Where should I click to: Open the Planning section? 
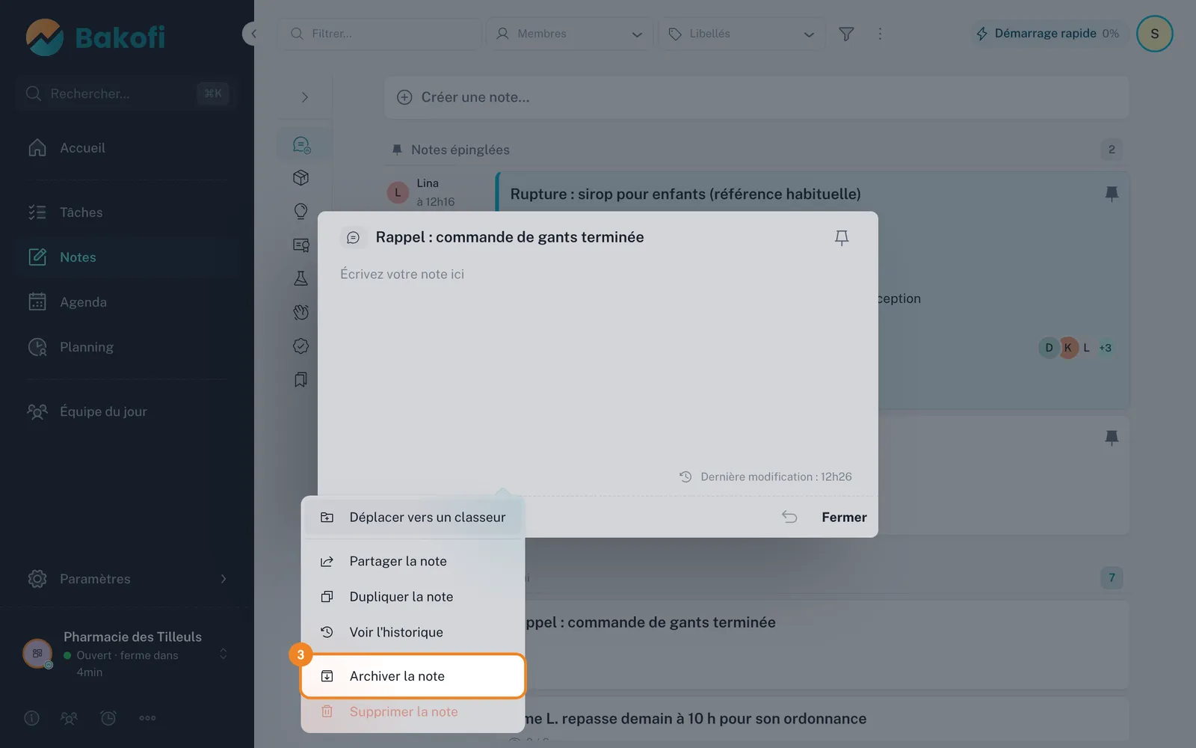127,347
